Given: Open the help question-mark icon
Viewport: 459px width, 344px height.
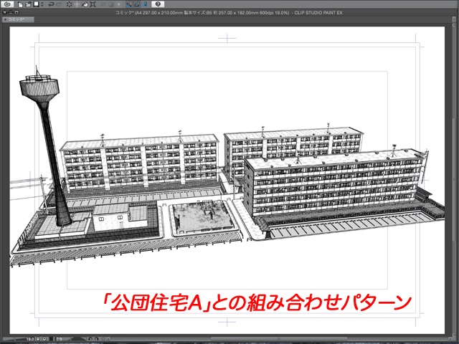Looking at the screenshot, I should click(x=158, y=4).
